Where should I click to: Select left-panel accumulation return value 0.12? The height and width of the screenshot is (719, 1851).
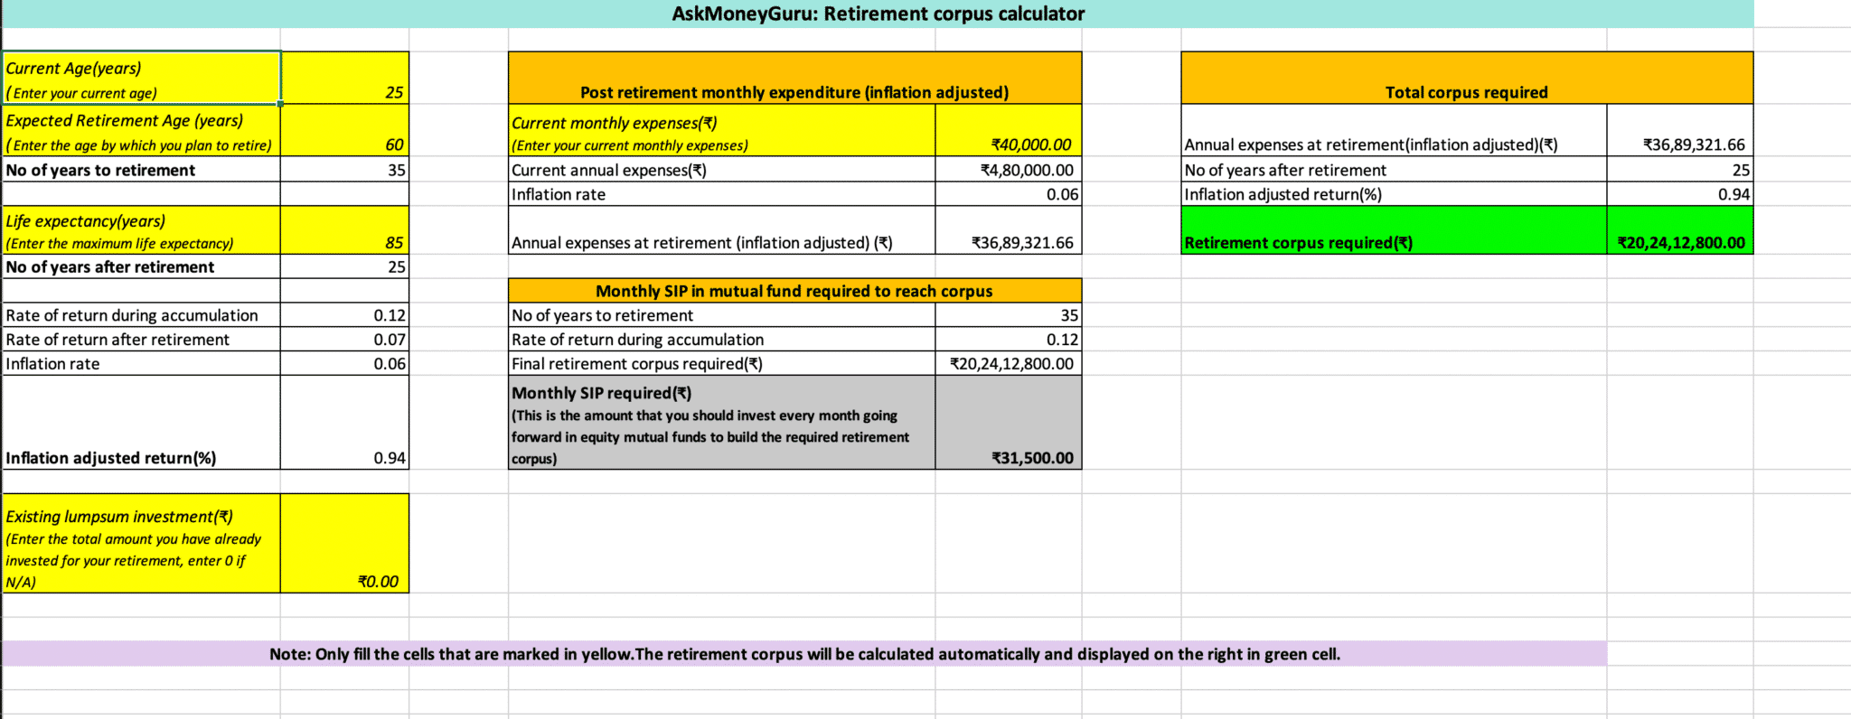344,314
